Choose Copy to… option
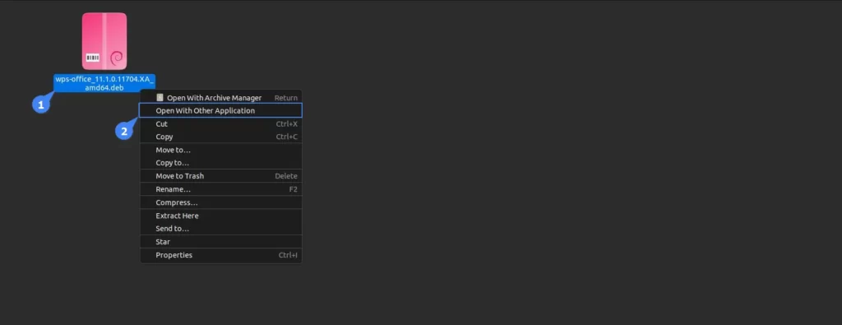The height and width of the screenshot is (325, 842). pyautogui.click(x=220, y=163)
